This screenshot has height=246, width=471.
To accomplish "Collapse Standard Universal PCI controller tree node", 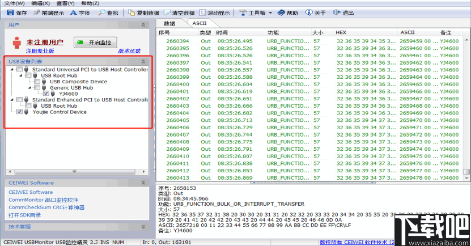I will pos(12,69).
